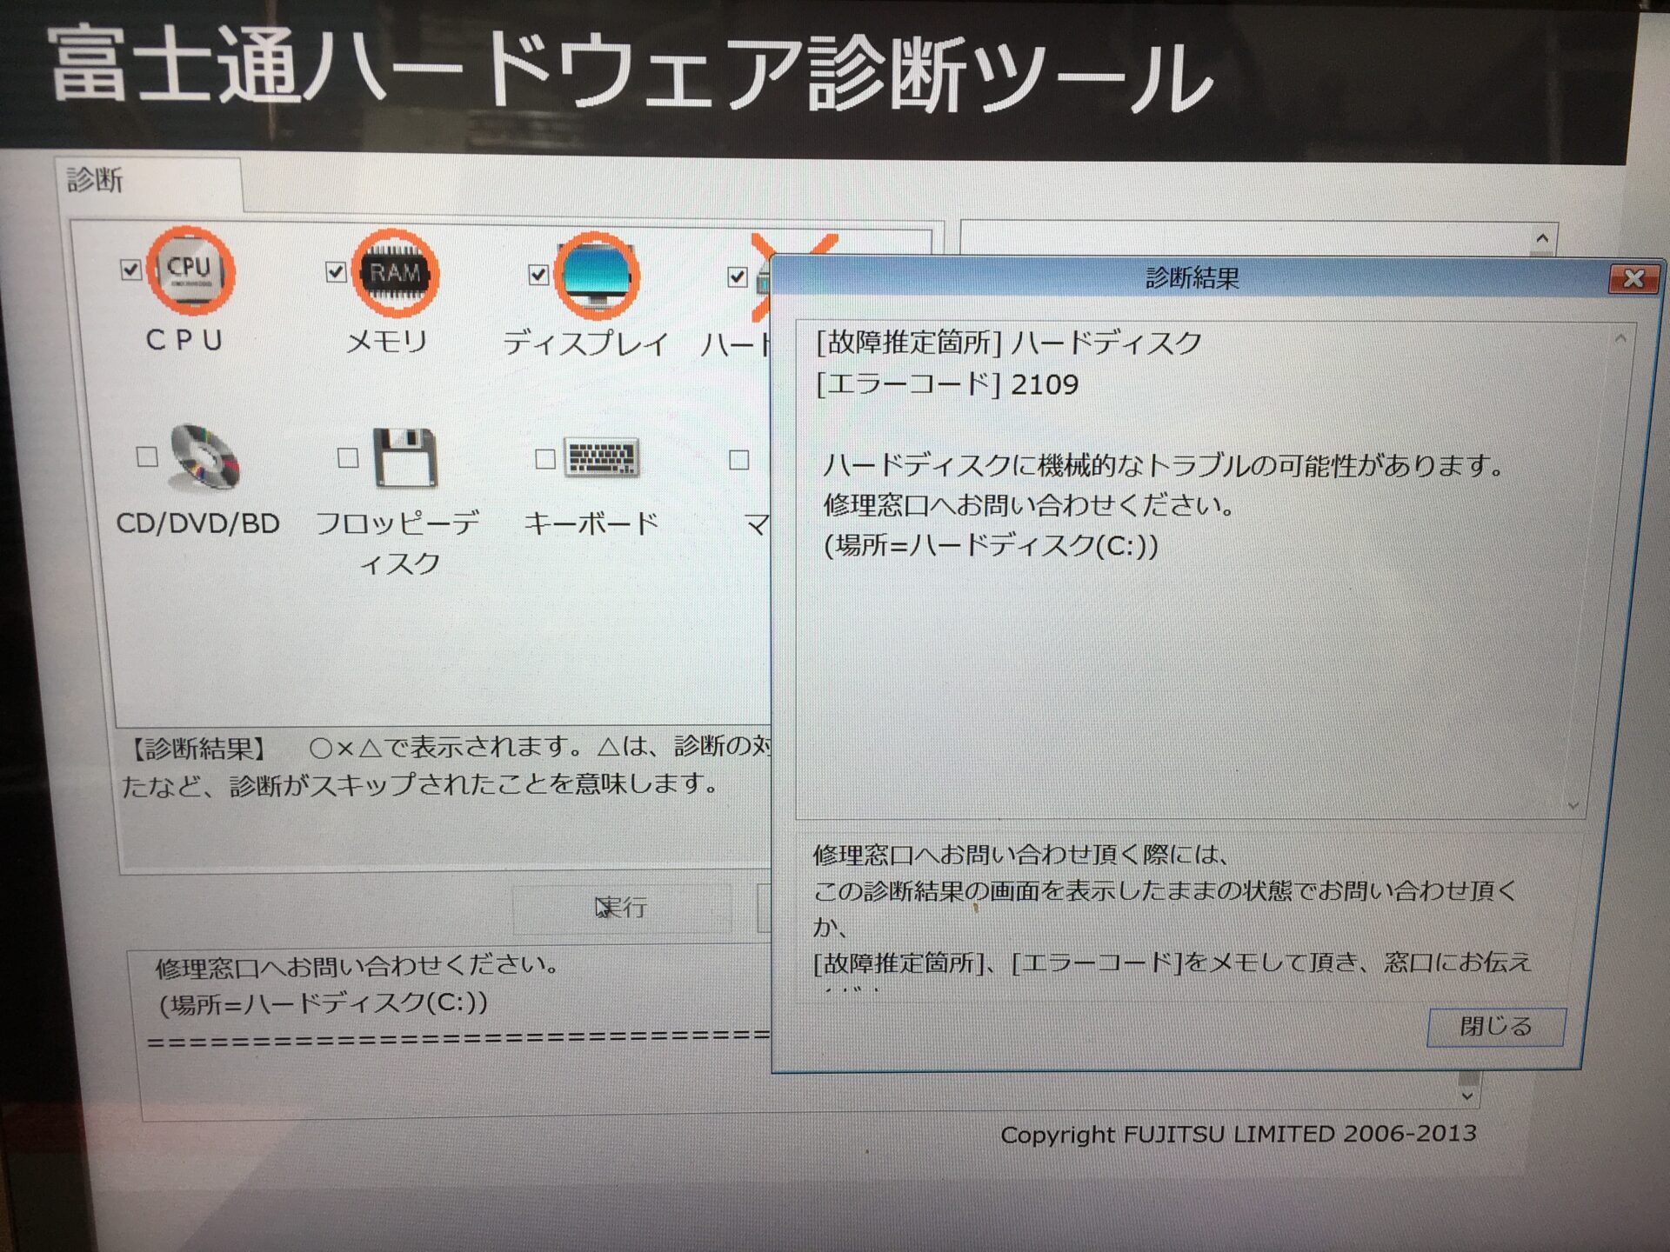Click up arrow in 診断結果 text scrollbar
This screenshot has height=1252, width=1670.
1620,339
